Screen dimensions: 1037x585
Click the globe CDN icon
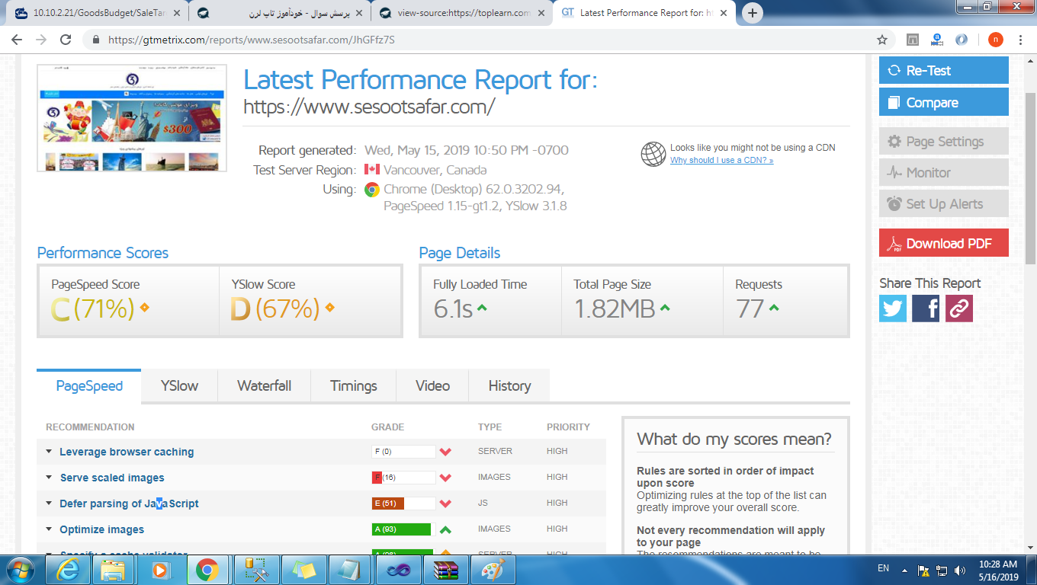click(653, 154)
